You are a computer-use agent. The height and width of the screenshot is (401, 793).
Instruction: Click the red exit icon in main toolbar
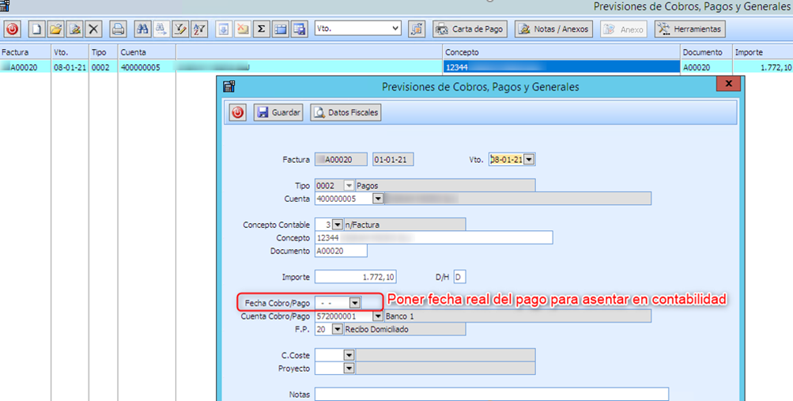click(12, 29)
